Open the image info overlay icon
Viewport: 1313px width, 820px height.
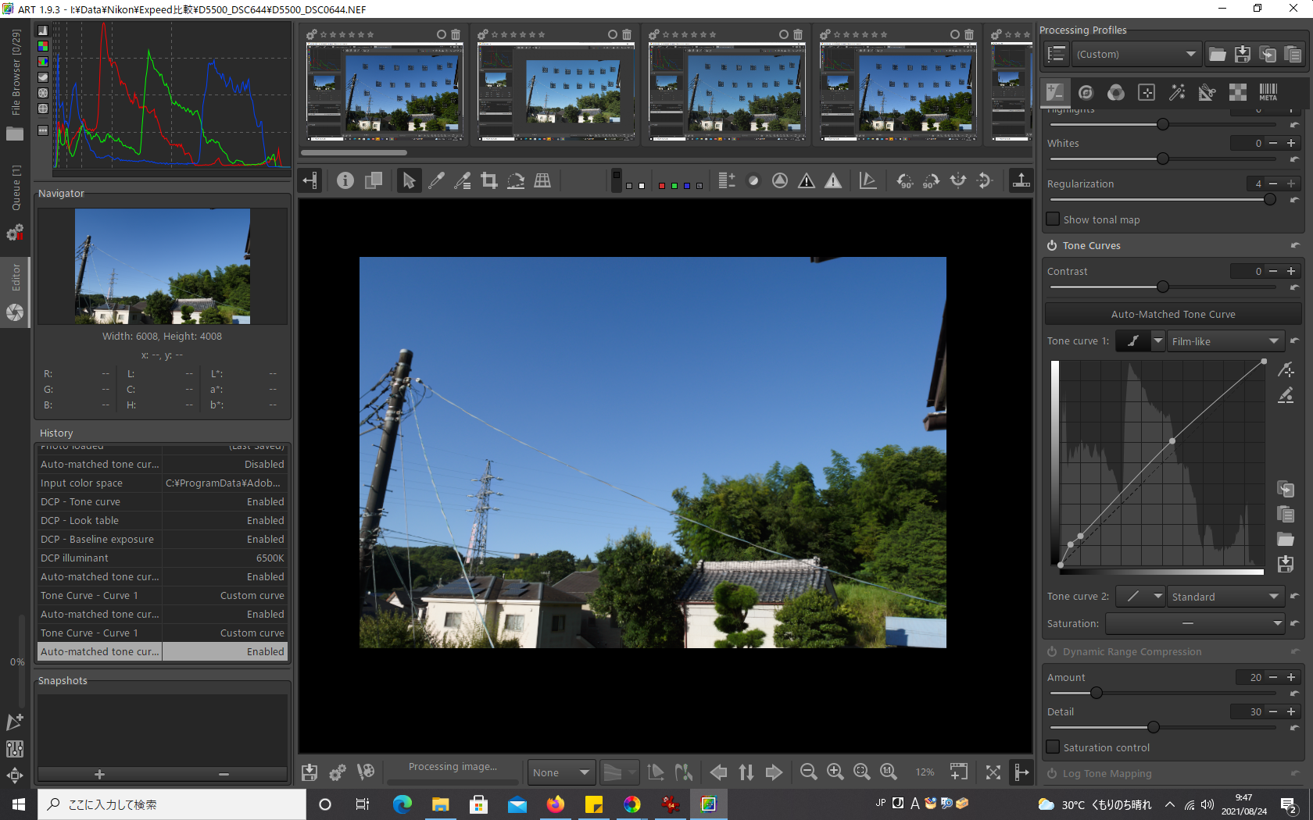click(x=345, y=181)
